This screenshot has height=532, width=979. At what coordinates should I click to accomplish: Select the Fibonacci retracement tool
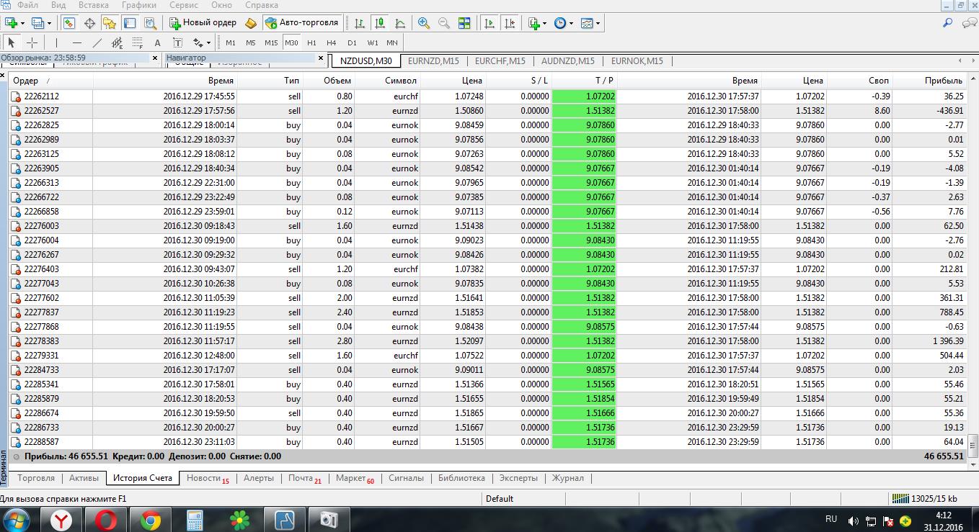tap(138, 42)
